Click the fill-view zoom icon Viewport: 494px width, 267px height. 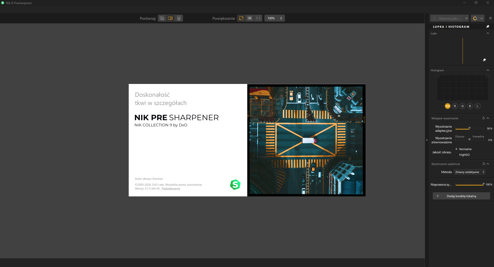pos(250,18)
